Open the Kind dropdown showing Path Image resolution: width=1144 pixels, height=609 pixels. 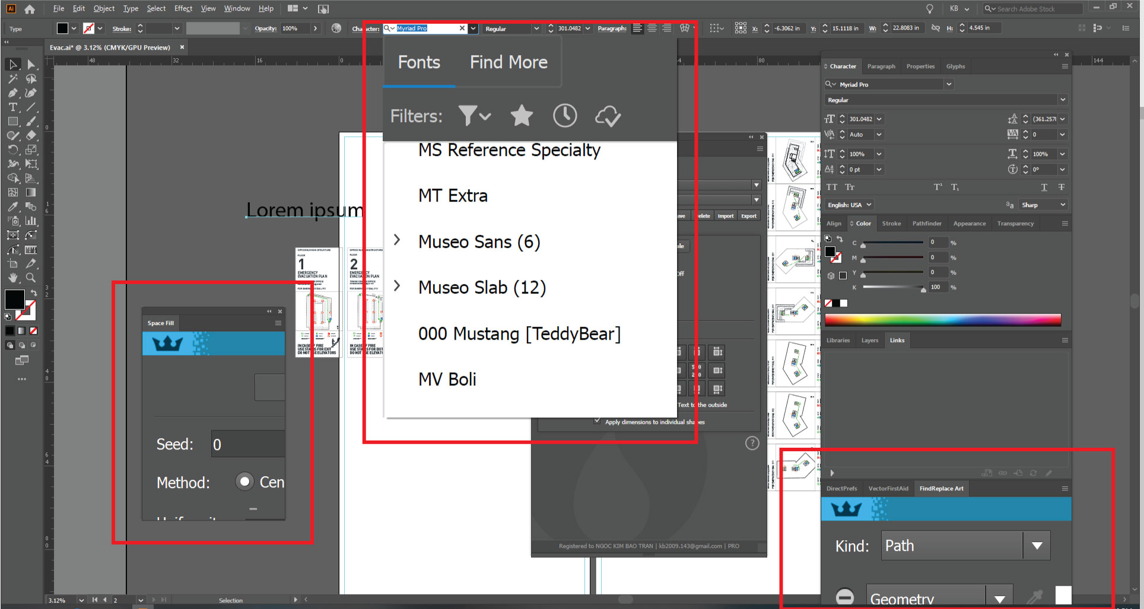tap(1037, 545)
